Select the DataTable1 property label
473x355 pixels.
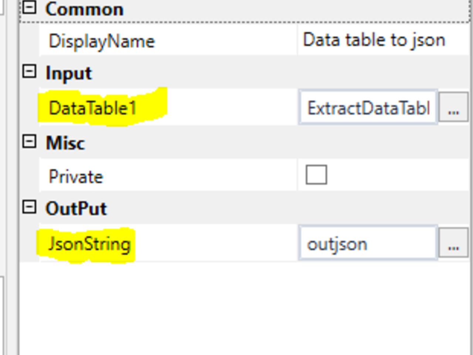pos(93,108)
